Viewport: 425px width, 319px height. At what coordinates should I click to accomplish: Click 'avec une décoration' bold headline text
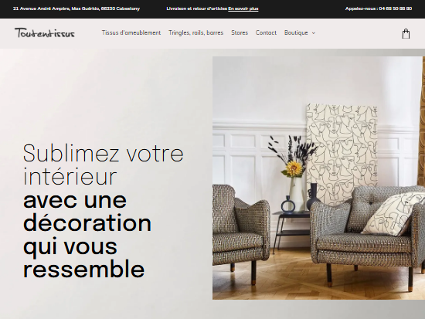[87, 212]
